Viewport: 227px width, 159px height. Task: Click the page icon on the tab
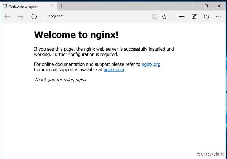(x=5, y=6)
